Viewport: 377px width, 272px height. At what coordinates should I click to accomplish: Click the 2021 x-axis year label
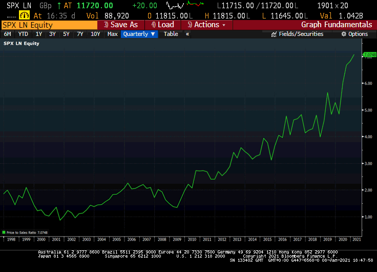[x=357, y=240]
